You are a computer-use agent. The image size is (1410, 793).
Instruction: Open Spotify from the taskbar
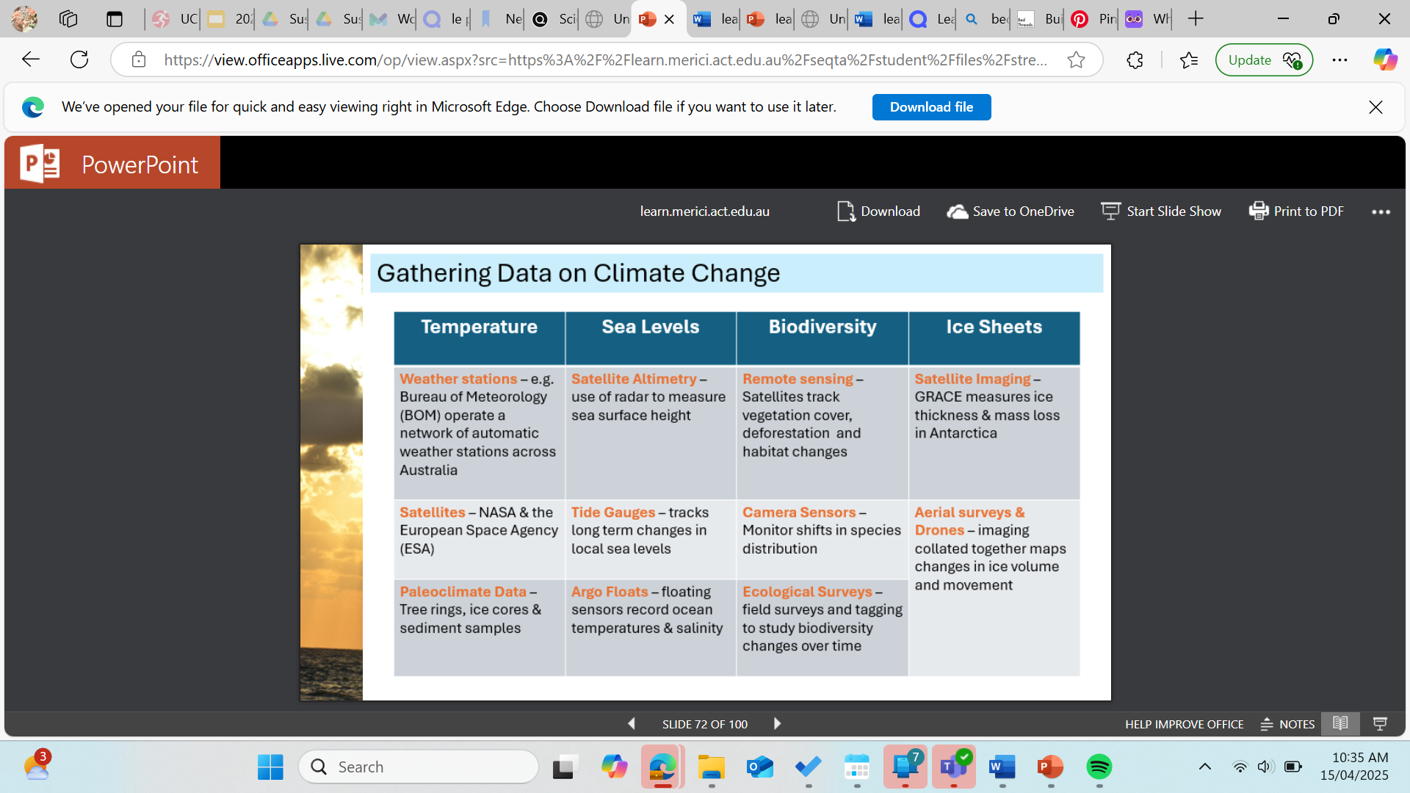tap(1099, 767)
